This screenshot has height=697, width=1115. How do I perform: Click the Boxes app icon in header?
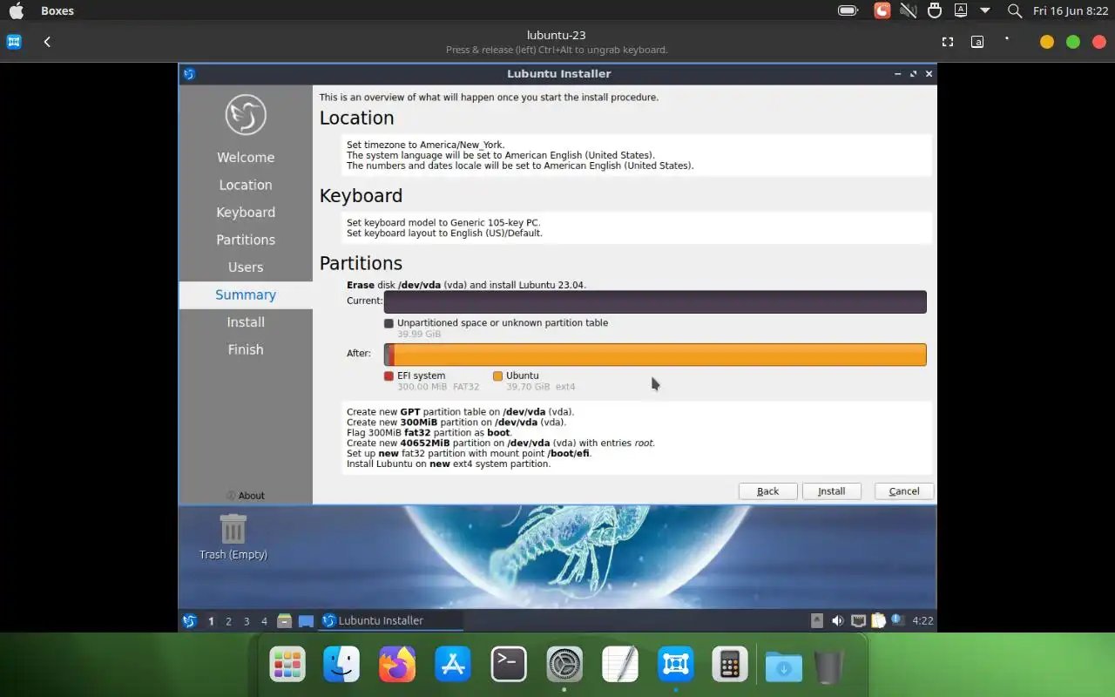[14, 42]
